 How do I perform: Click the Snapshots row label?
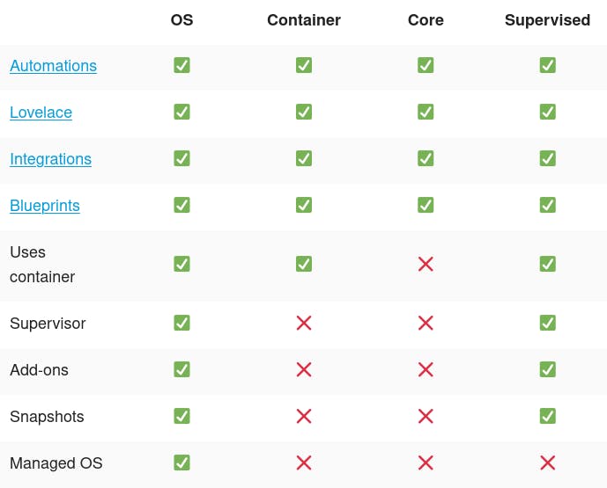click(47, 417)
